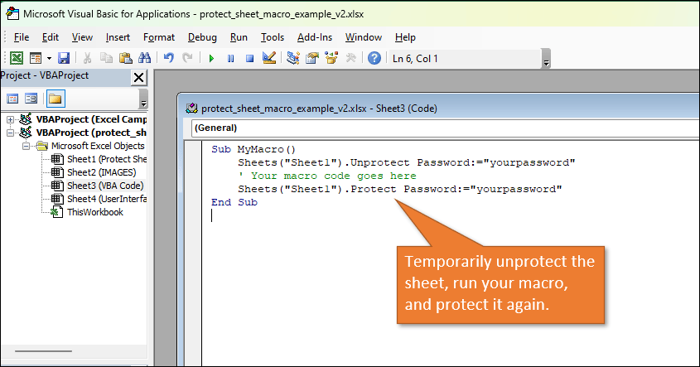
Task: Pause execution with the Break icon
Action: pyautogui.click(x=230, y=58)
